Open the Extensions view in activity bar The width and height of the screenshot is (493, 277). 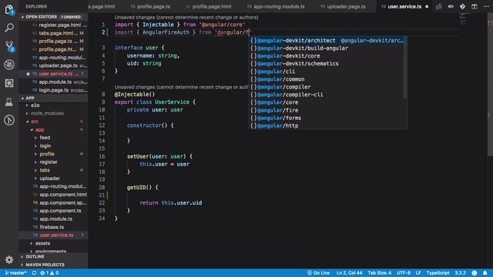(9, 83)
